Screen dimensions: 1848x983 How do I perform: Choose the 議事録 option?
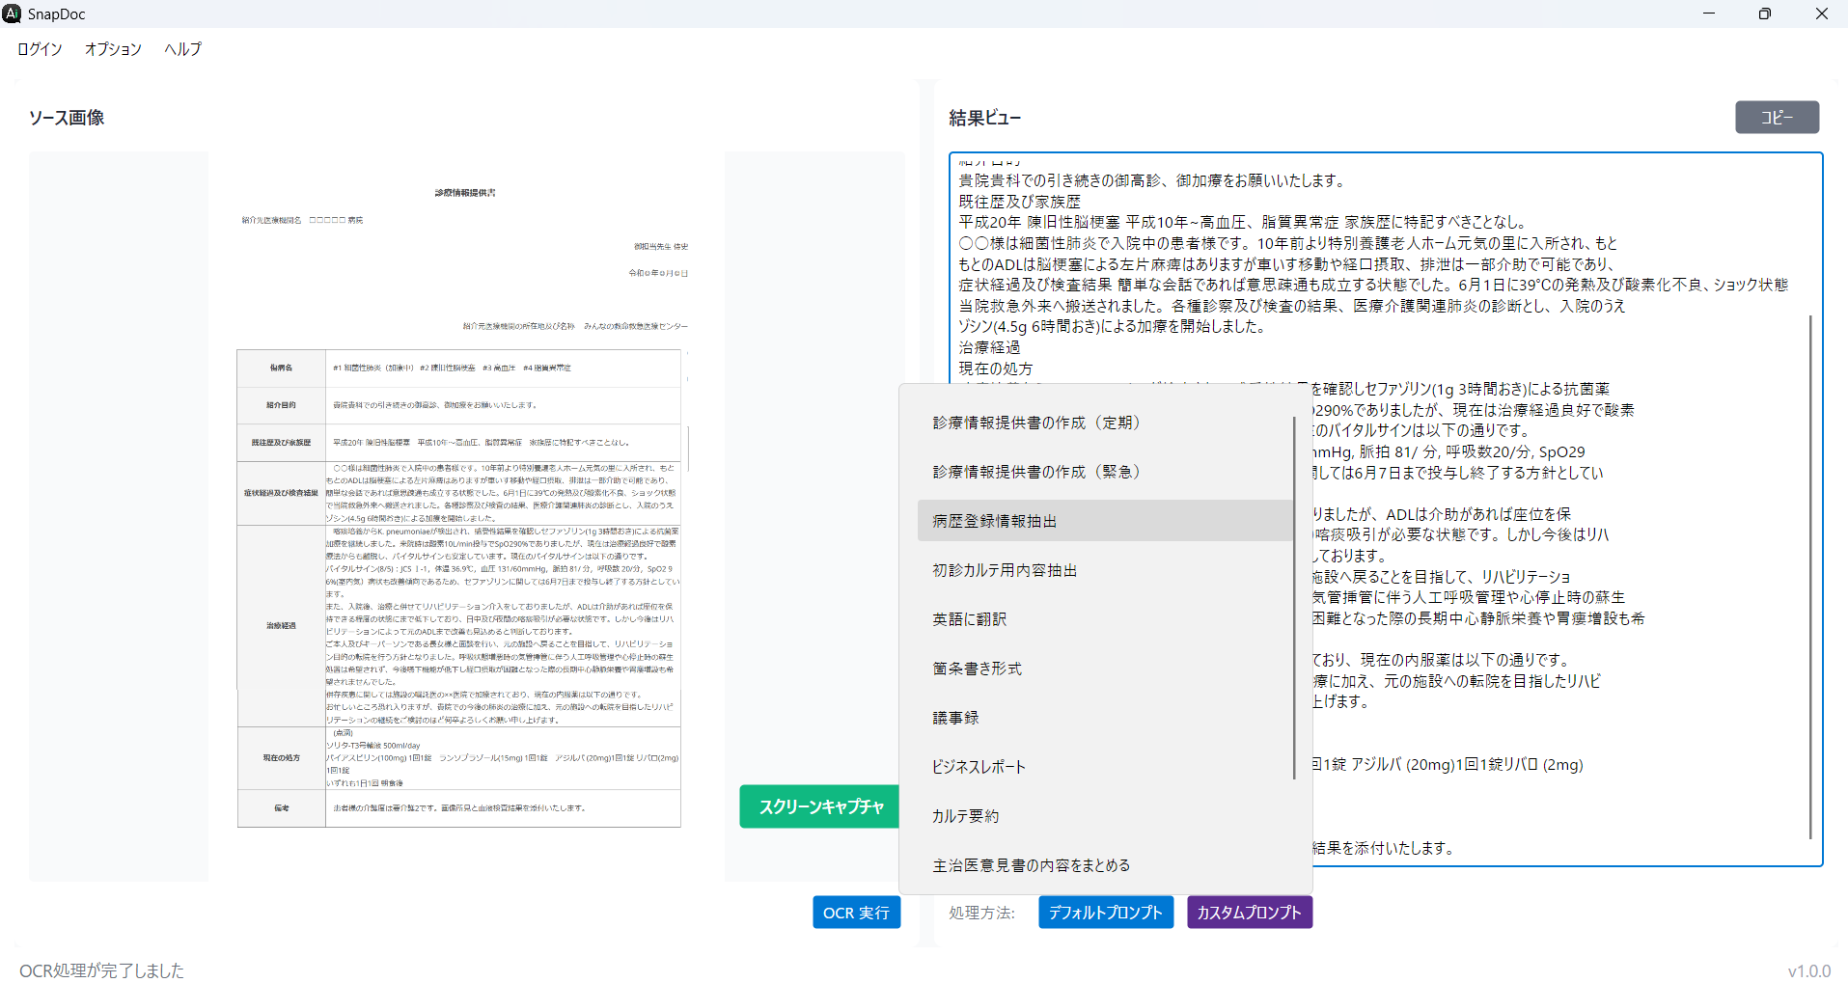coord(955,718)
